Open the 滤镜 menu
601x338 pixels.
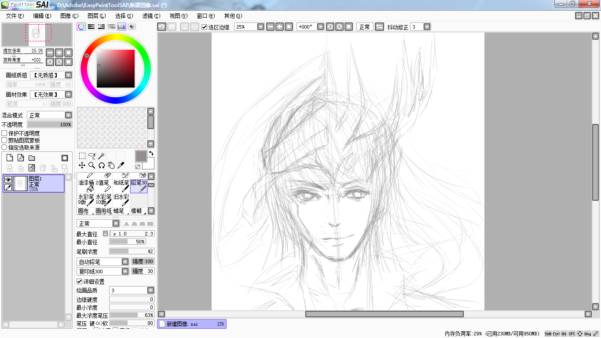pos(151,16)
